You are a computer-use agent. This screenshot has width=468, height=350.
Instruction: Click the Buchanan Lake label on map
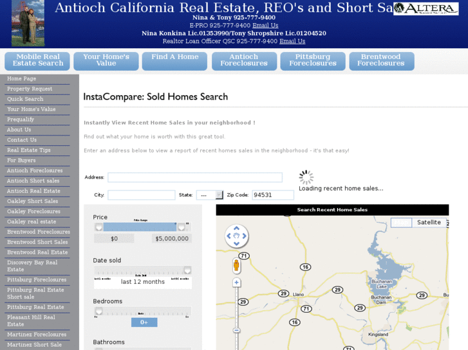coord(382,284)
